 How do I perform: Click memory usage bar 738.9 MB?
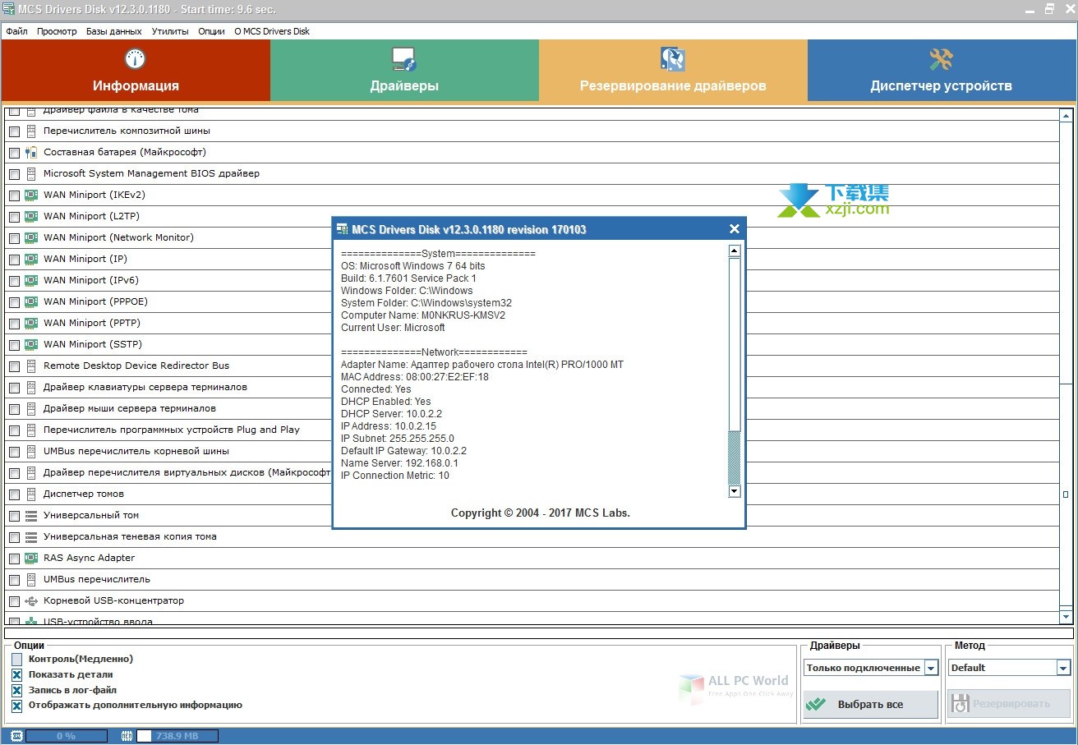(x=177, y=736)
